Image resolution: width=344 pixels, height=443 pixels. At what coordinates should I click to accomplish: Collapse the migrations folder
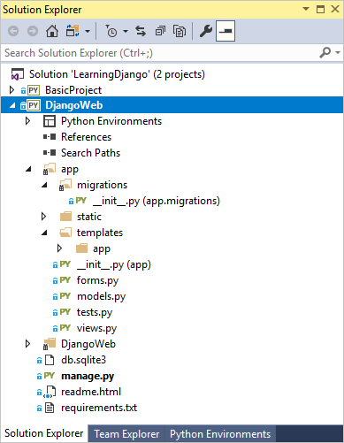click(44, 185)
